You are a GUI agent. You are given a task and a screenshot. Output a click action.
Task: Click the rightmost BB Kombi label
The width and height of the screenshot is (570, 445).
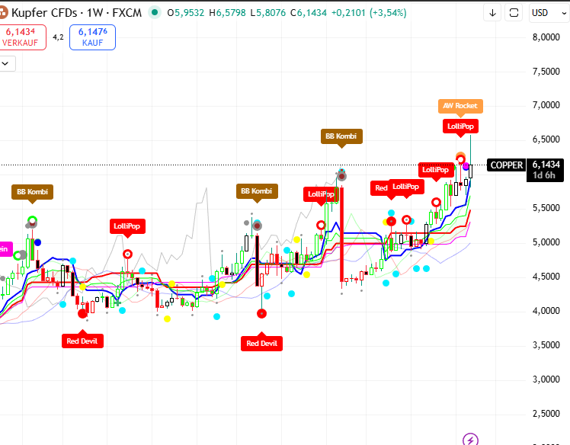pos(341,136)
